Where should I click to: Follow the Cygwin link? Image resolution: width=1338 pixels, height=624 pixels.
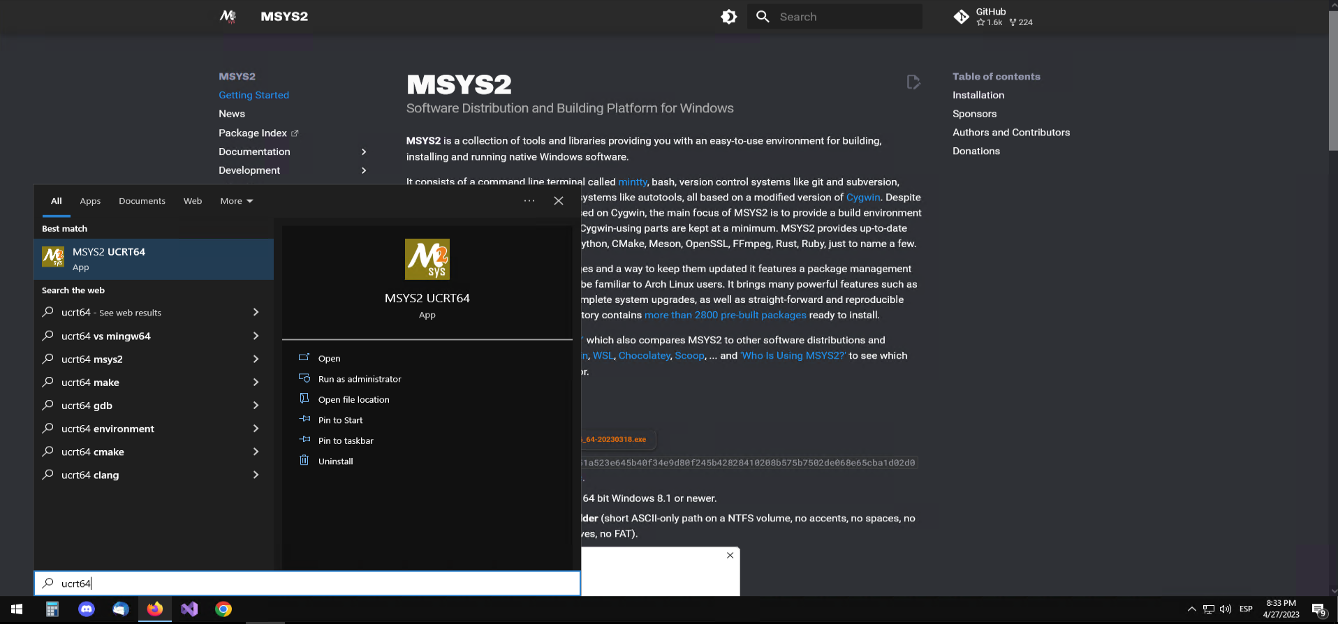tap(863, 198)
